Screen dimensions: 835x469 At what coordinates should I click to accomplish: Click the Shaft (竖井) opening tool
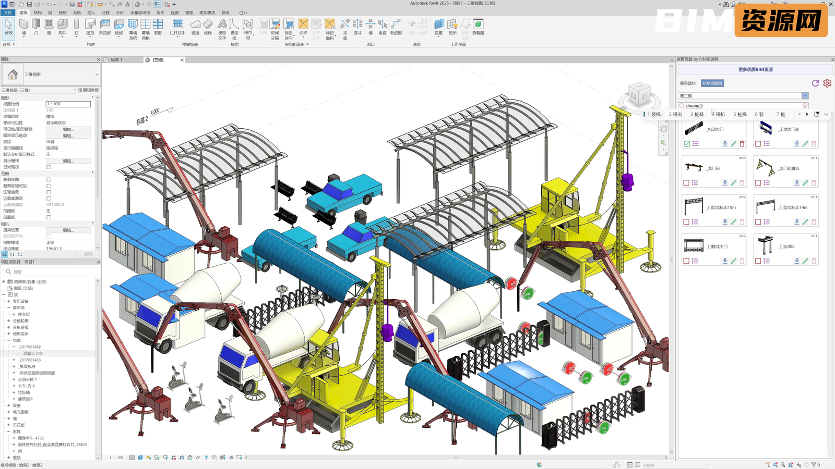click(357, 27)
